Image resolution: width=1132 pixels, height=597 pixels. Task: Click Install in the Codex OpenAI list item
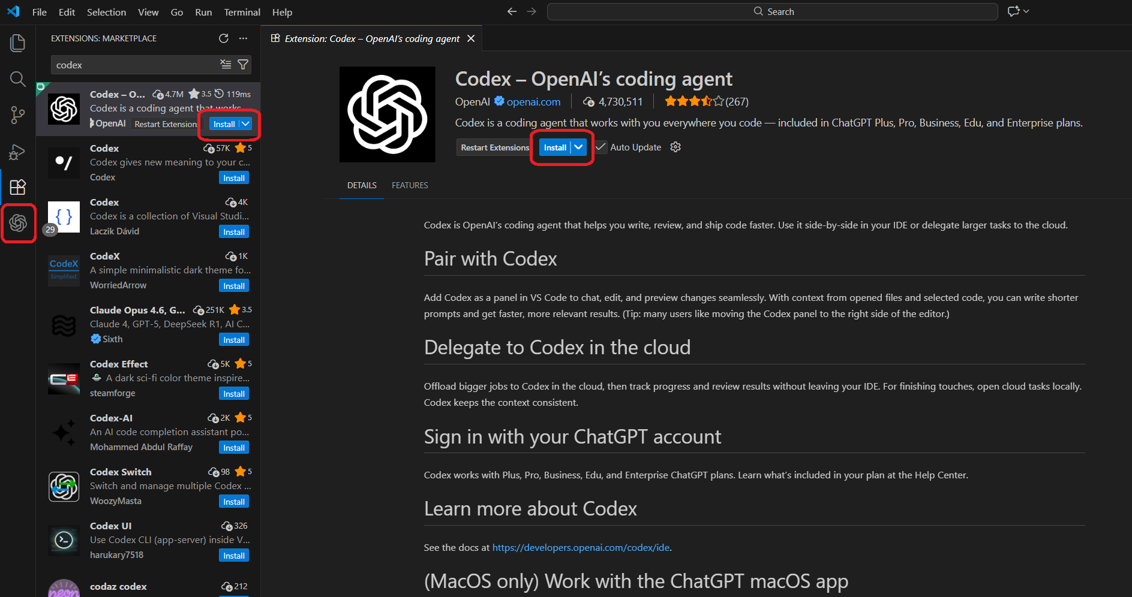tap(224, 124)
